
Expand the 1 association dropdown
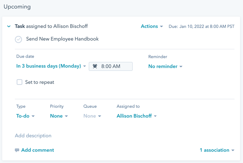pyautogui.click(x=217, y=150)
